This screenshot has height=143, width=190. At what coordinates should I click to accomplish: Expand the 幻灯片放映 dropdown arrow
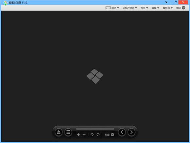pos(136,8)
